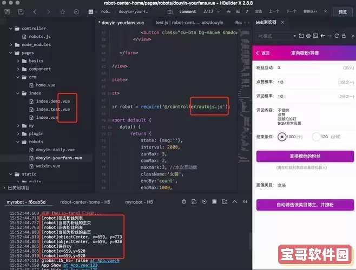This screenshot has height=270, width=356.
Task: Expand the 已关闭项目 section
Action: (4, 188)
